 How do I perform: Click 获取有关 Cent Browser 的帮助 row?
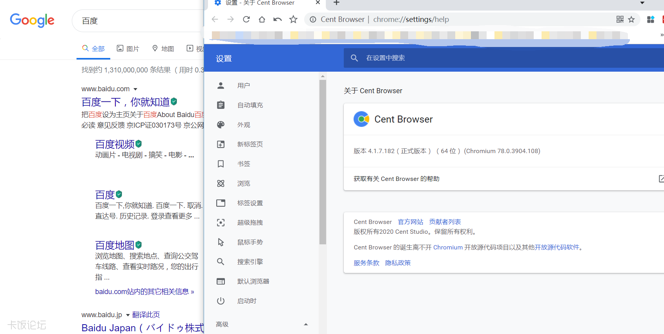point(504,179)
